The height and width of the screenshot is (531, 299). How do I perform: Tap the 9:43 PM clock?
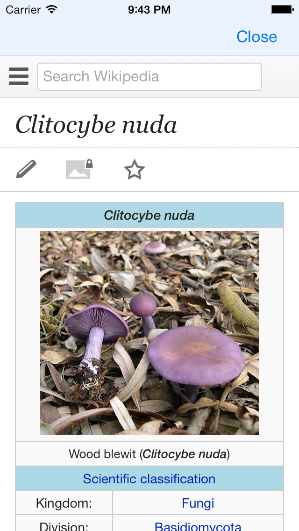point(149,9)
